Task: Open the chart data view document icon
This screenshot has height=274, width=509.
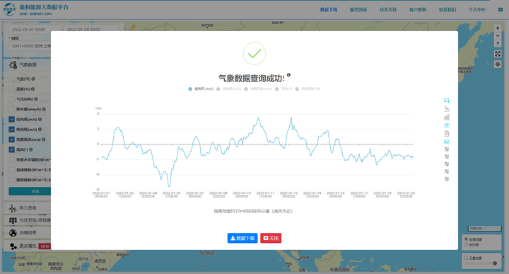Action: [447, 133]
